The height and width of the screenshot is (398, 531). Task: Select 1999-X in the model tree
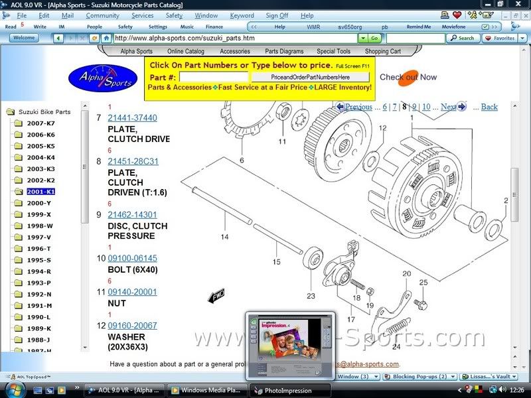point(40,214)
